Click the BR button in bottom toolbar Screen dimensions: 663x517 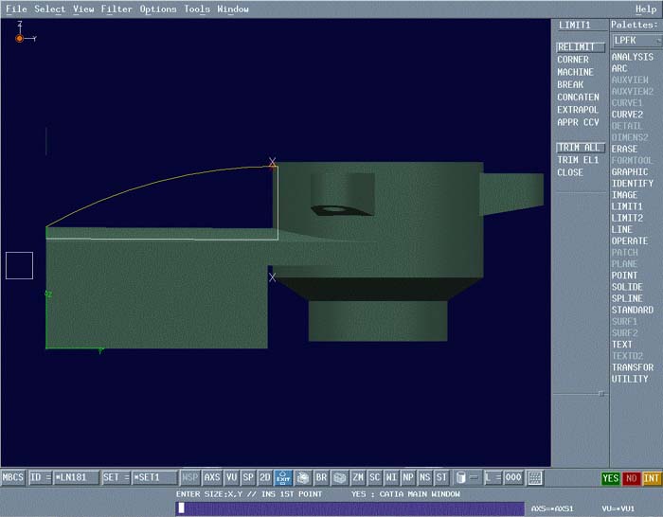tap(321, 478)
